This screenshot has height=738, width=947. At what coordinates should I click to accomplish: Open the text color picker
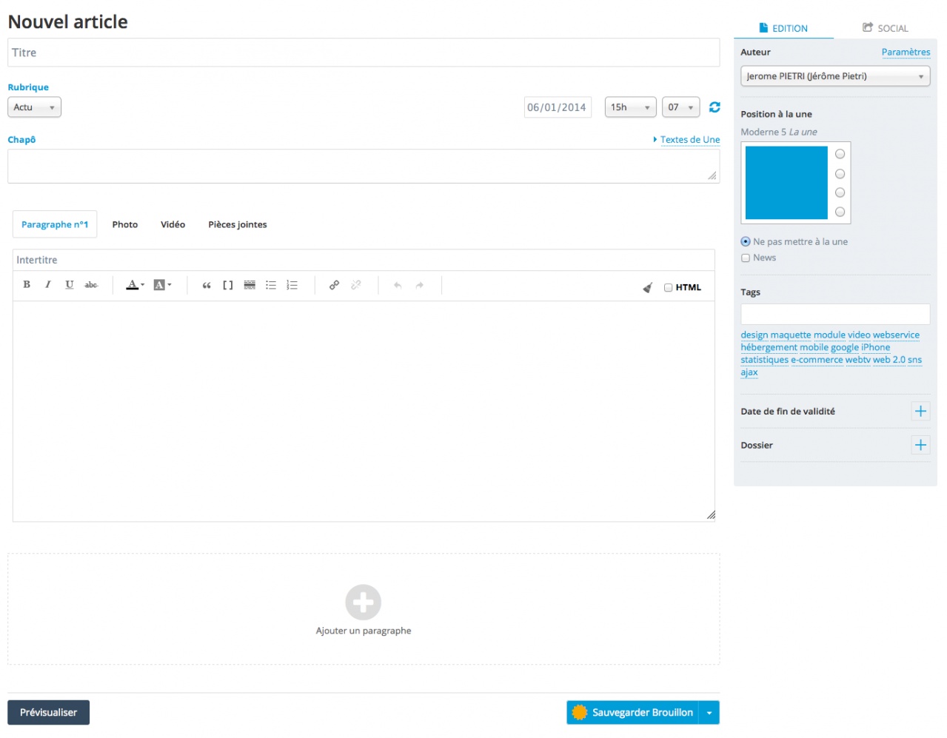[x=134, y=285]
